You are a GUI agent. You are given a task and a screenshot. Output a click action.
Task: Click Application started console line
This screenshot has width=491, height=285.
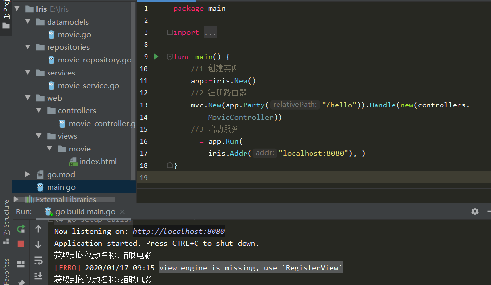click(x=157, y=243)
